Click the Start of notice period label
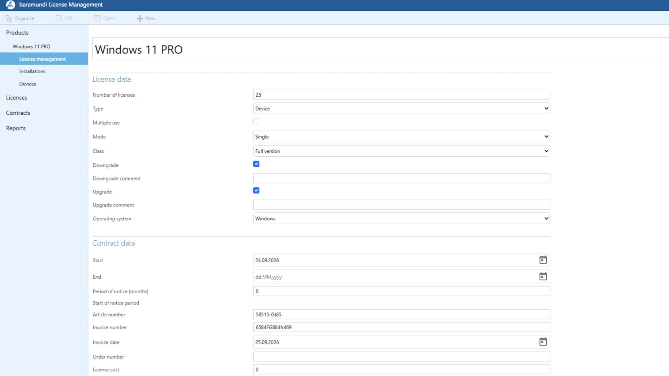The image size is (669, 376). (x=116, y=303)
